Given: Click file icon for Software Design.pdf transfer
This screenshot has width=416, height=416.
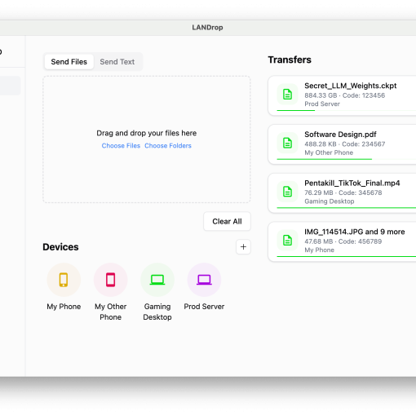Looking at the screenshot, I should [x=287, y=143].
